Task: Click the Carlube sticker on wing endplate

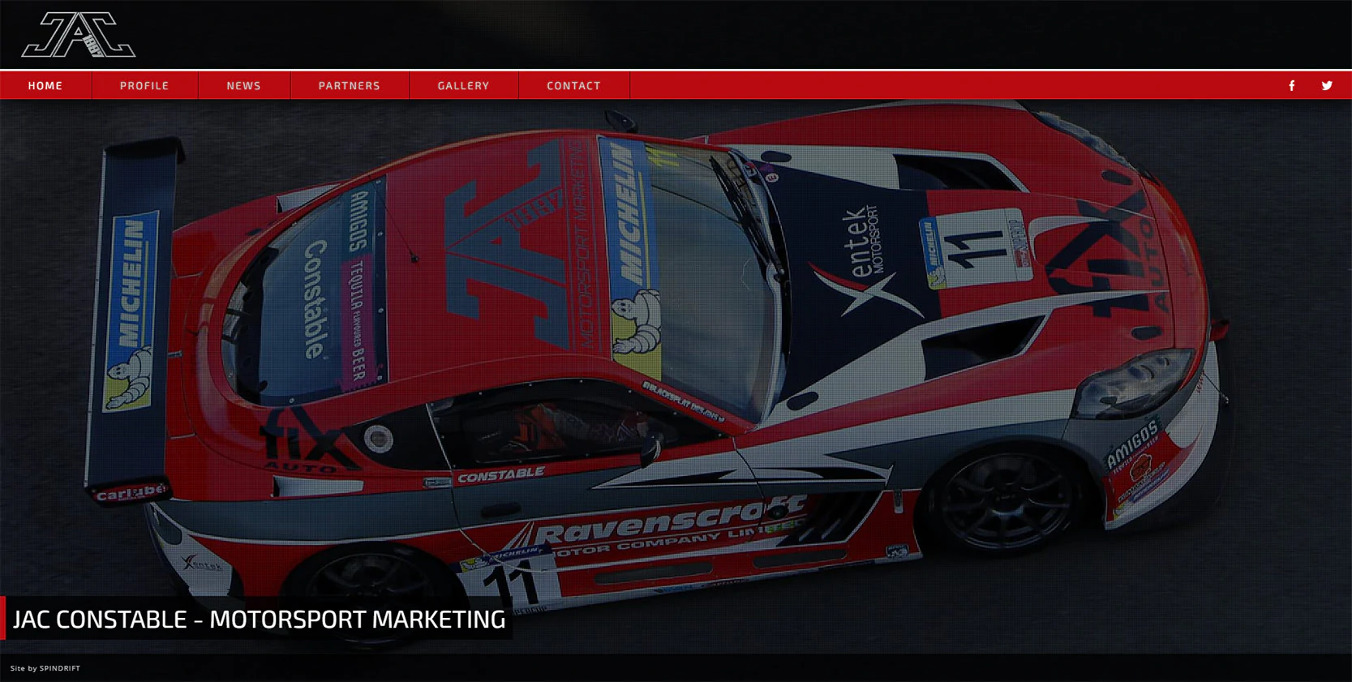Action: click(131, 492)
